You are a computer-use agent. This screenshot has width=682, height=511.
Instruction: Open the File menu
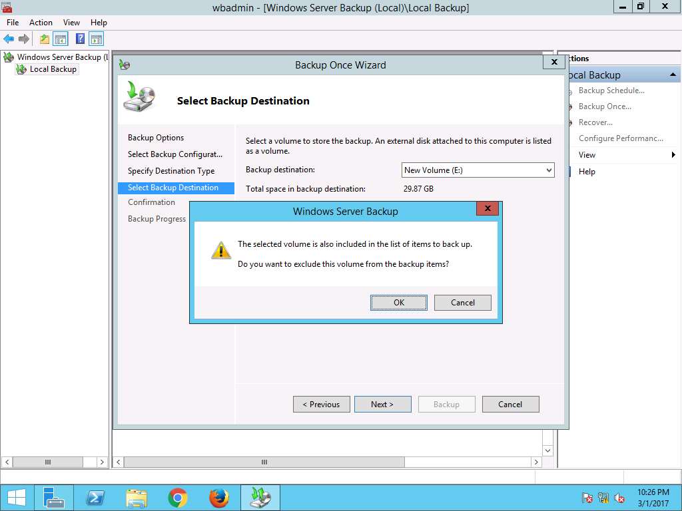pyautogui.click(x=13, y=23)
